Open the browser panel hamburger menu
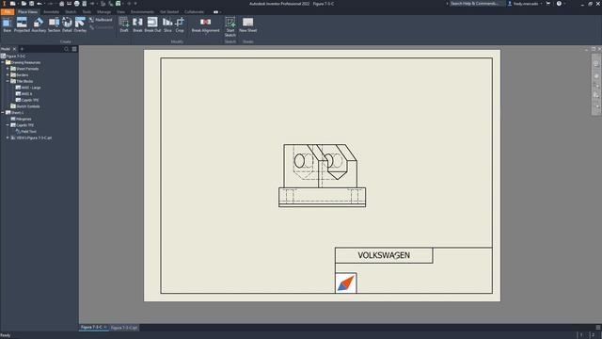Image resolution: width=602 pixels, height=339 pixels. click(x=74, y=49)
